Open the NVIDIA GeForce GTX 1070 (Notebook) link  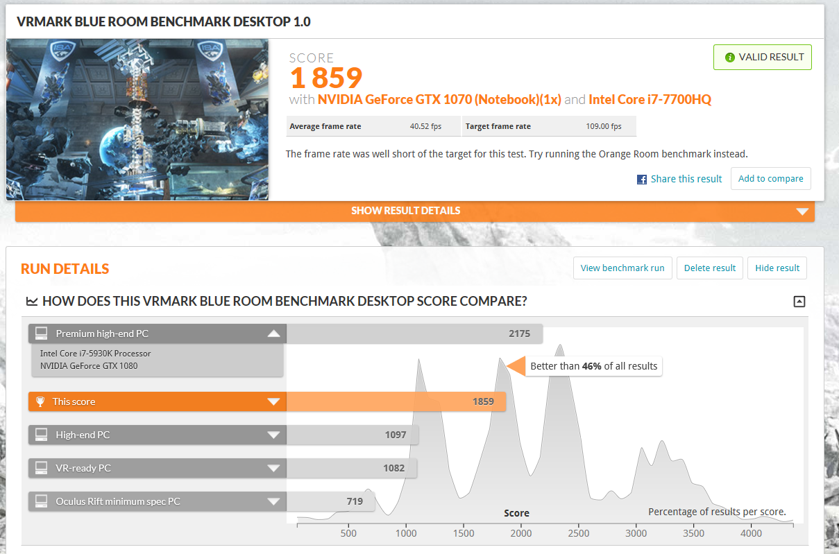(x=439, y=99)
